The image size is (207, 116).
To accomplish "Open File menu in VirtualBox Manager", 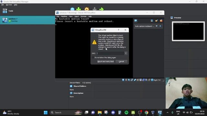I will (x=3, y=5).
